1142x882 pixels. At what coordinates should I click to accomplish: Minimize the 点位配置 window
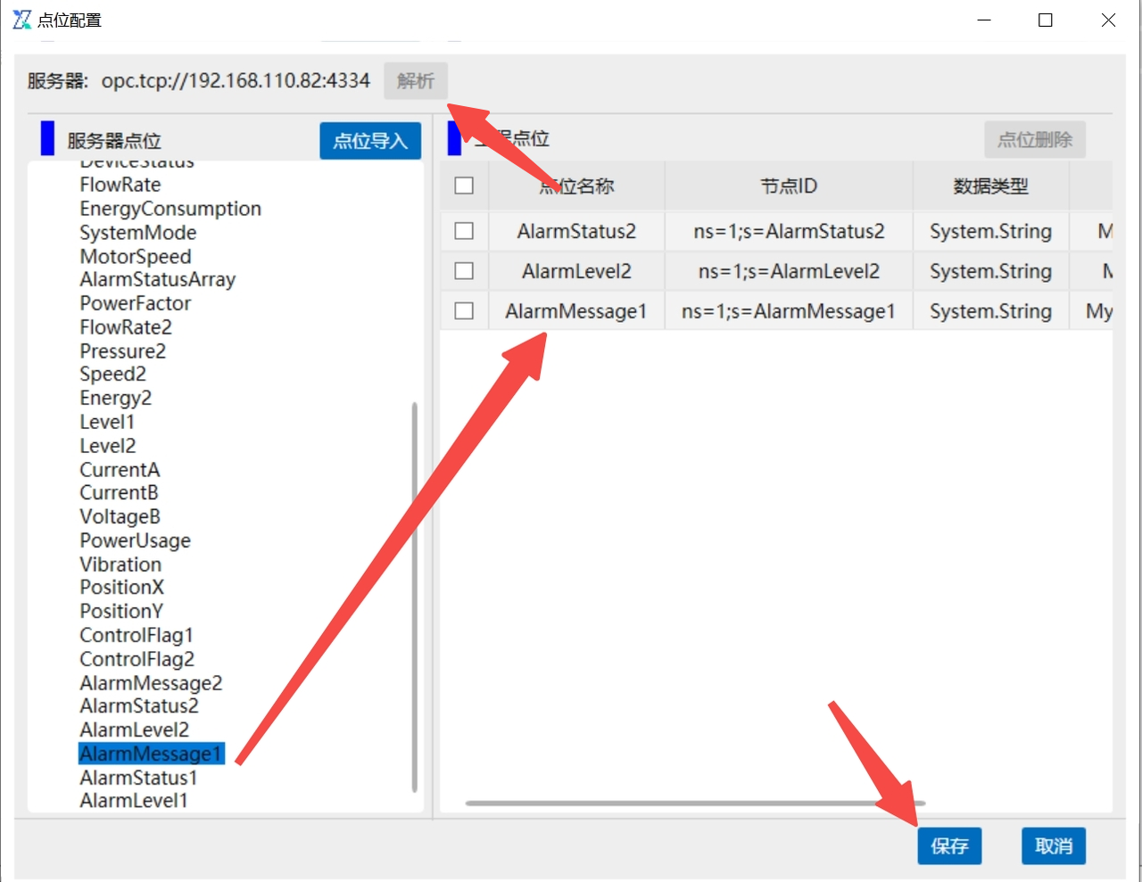tap(984, 20)
